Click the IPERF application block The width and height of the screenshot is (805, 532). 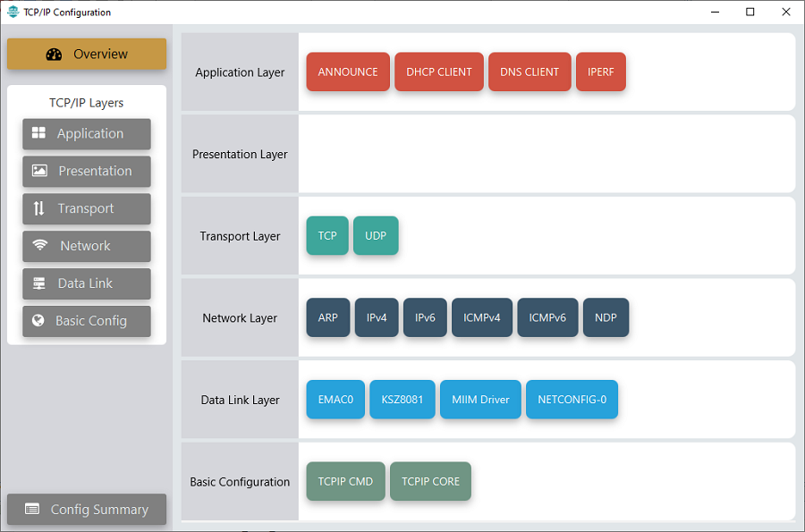(601, 72)
